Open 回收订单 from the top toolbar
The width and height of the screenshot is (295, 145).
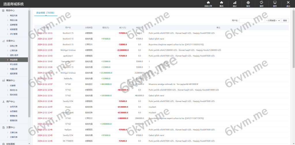[208, 4]
